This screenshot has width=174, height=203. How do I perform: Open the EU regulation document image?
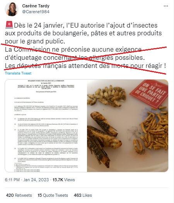point(46,126)
